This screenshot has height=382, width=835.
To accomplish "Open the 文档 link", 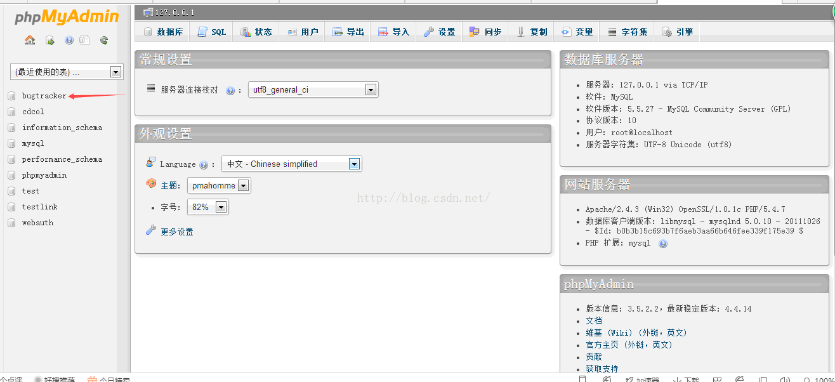I will 594,320.
